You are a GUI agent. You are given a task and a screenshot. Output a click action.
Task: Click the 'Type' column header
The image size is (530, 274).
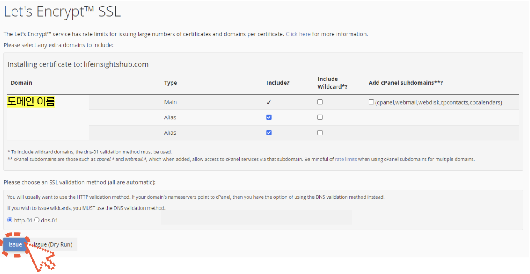(171, 83)
